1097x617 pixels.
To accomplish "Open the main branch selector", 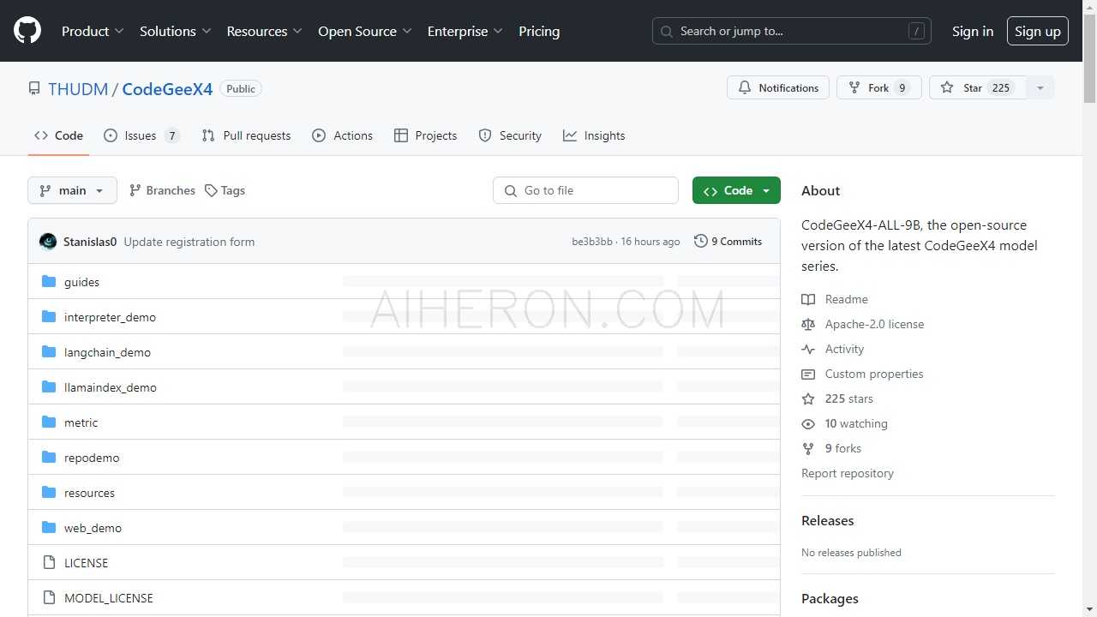I will (72, 190).
